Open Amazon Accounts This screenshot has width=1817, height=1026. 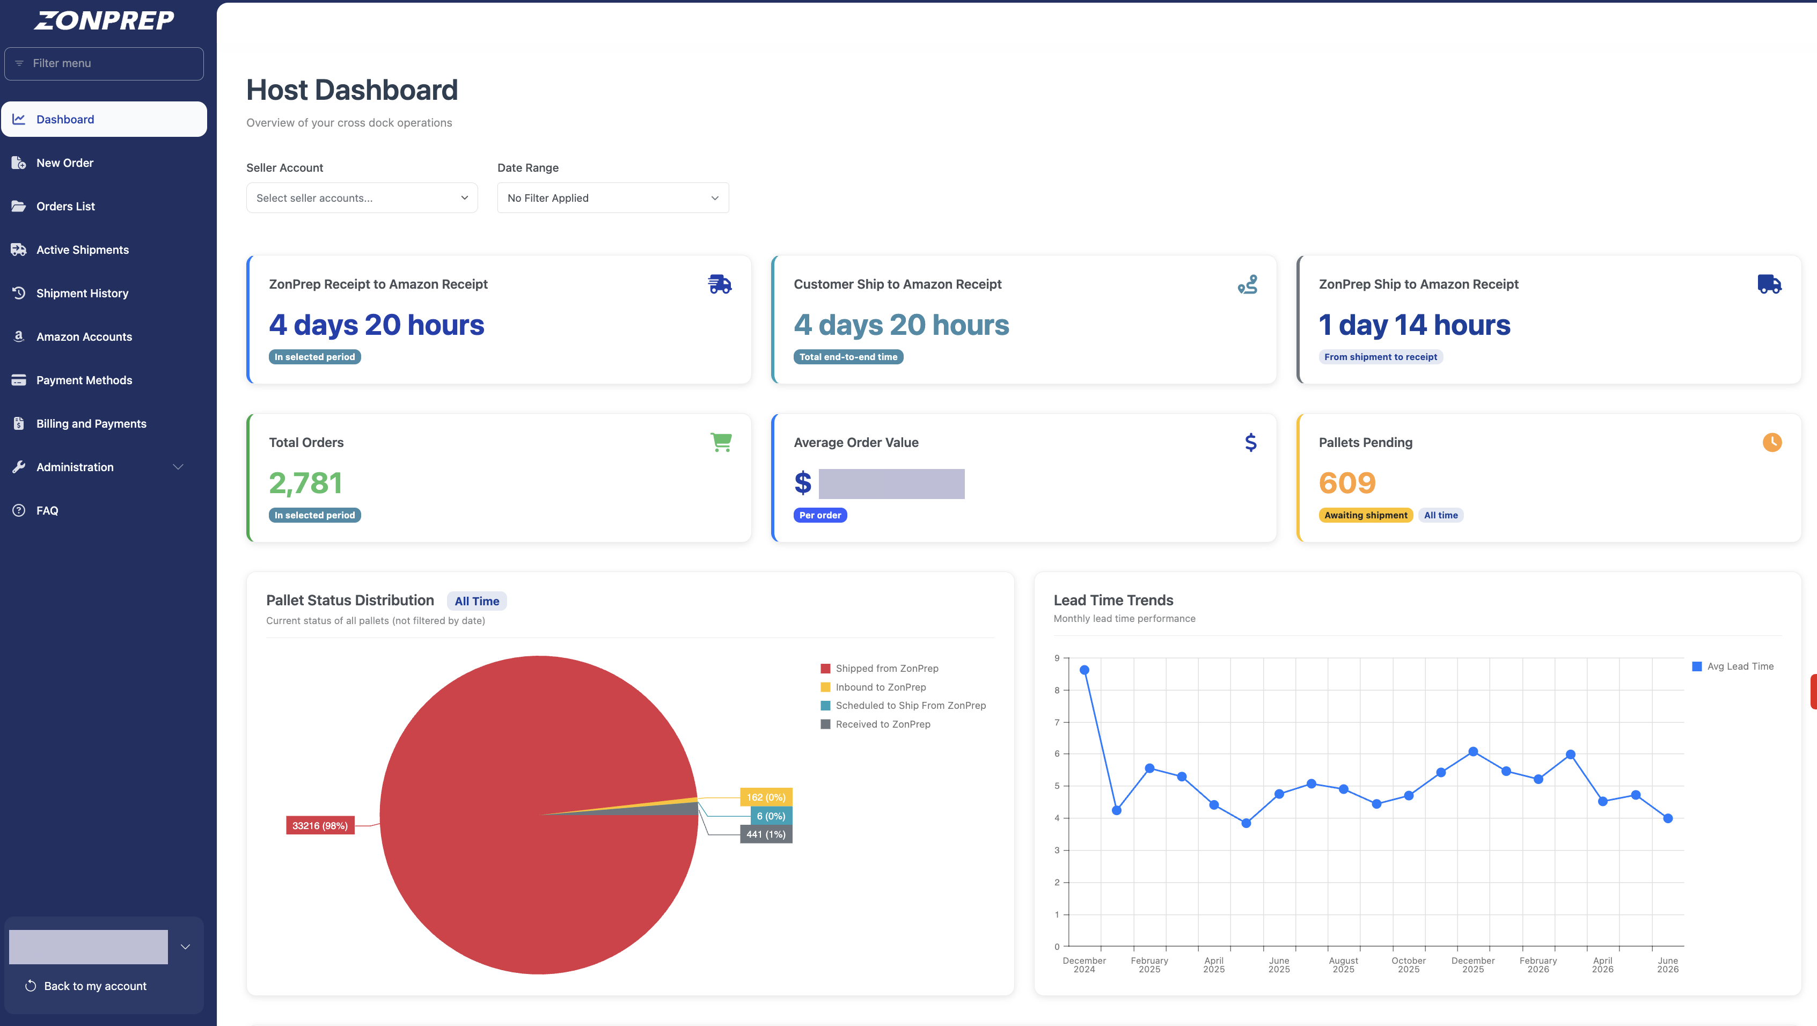[104, 336]
